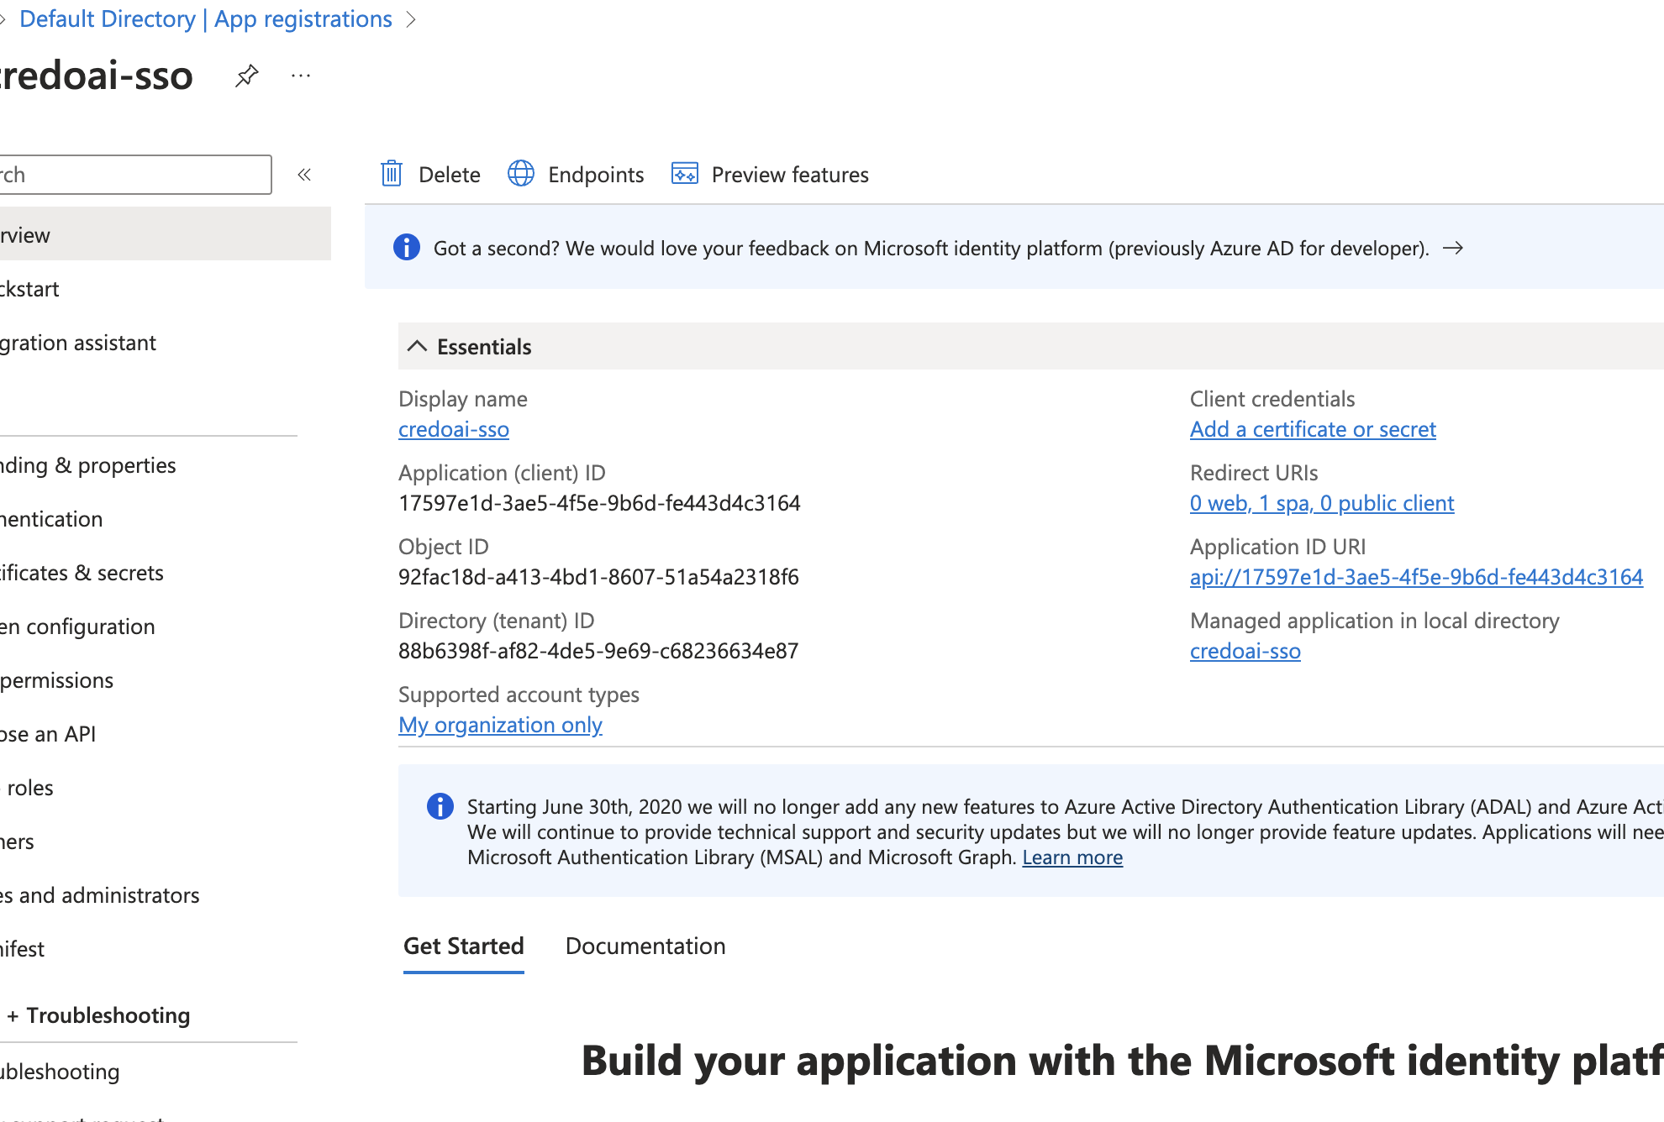
Task: Toggle supported account types My organization only
Action: tap(500, 724)
